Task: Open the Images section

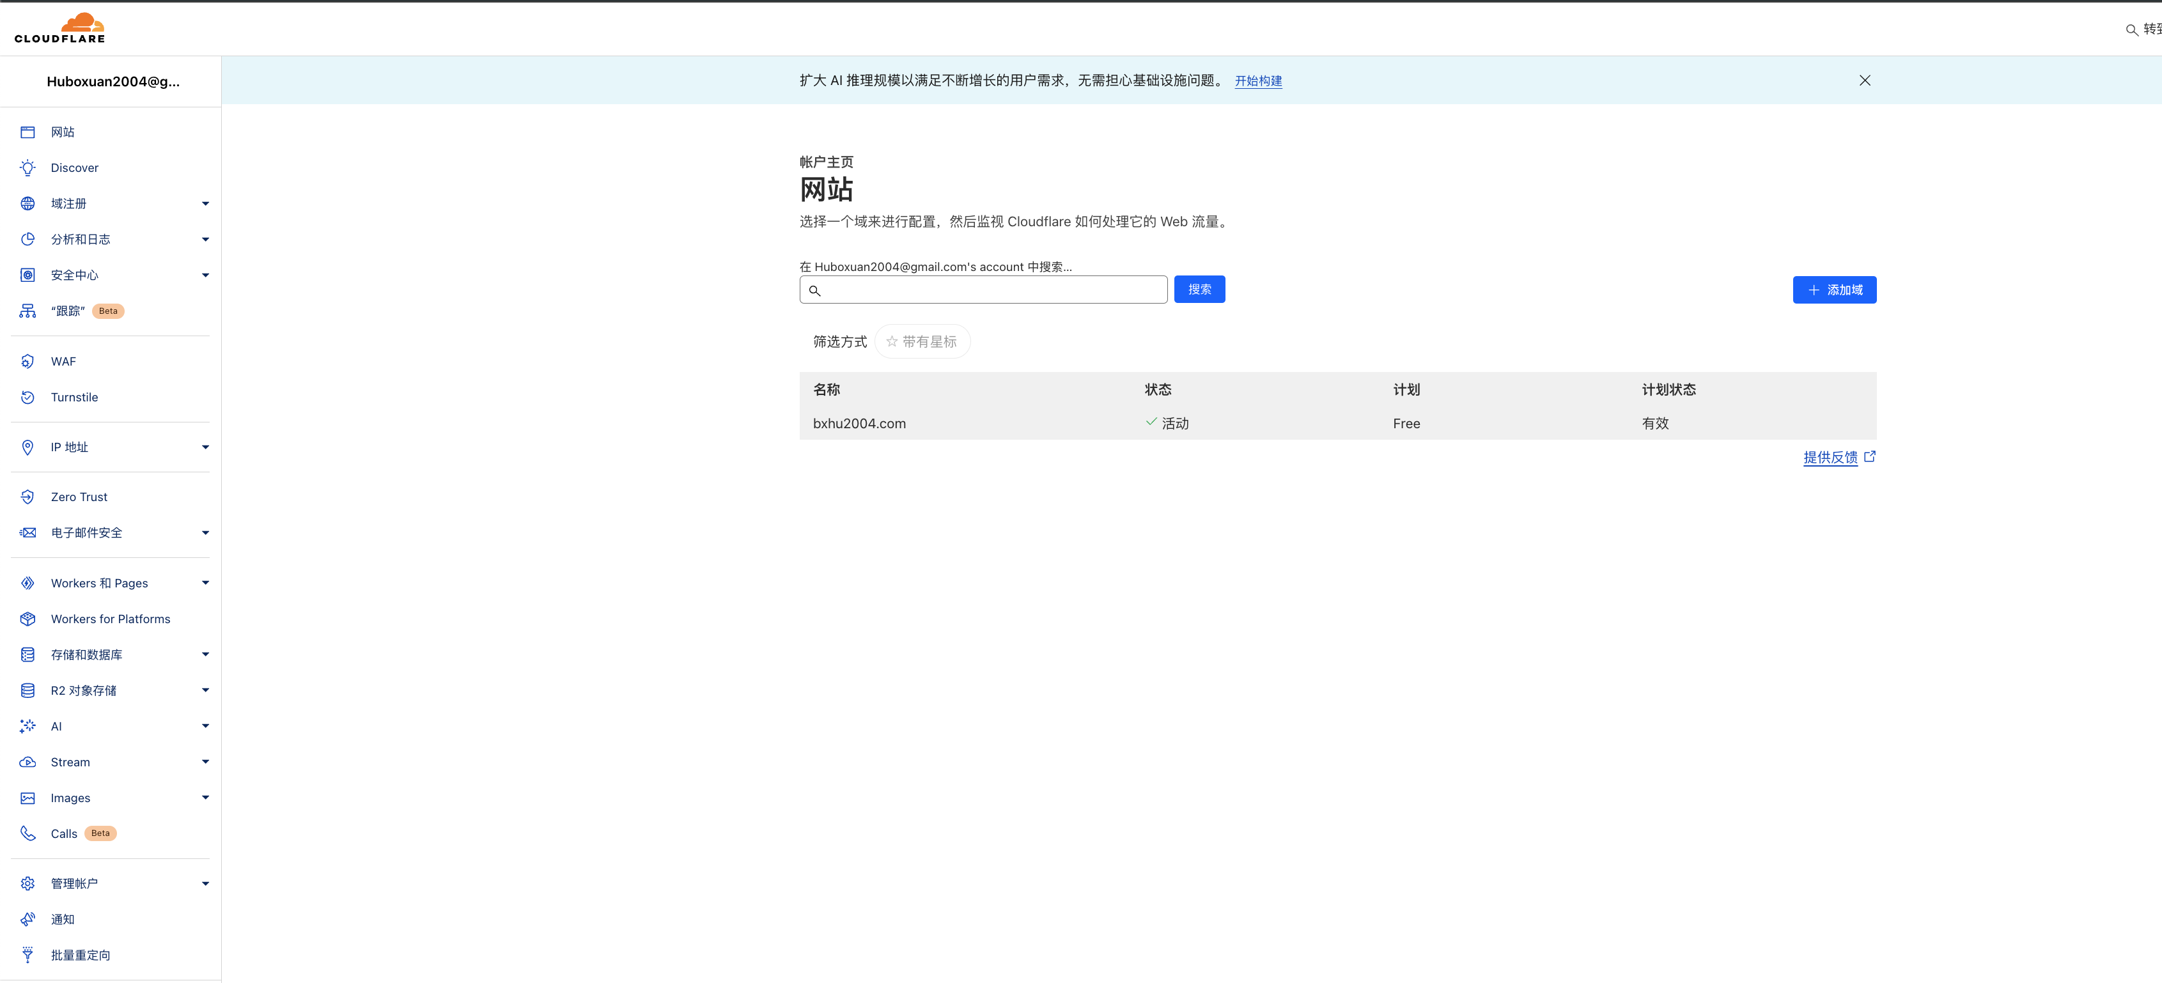Action: pos(70,798)
